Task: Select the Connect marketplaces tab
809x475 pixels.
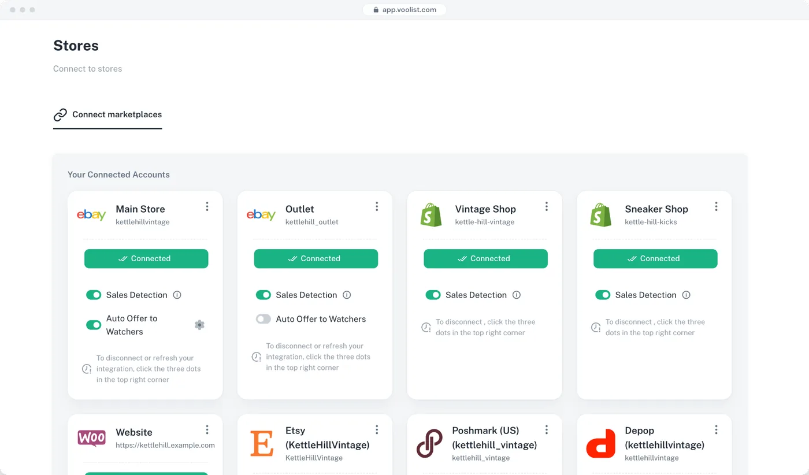Action: pos(107,115)
